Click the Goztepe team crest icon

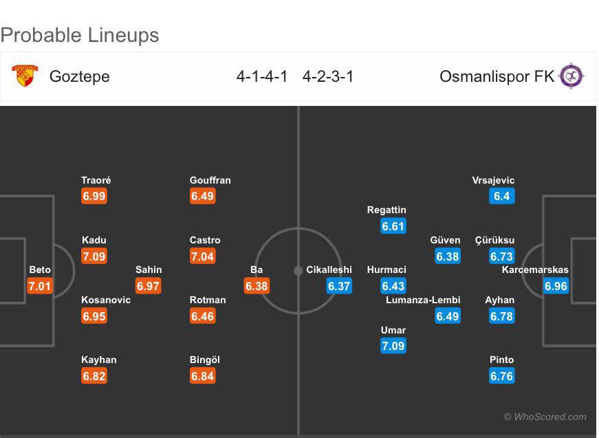pos(25,76)
